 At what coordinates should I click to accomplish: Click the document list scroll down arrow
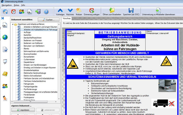pyautogui.click(x=59, y=99)
